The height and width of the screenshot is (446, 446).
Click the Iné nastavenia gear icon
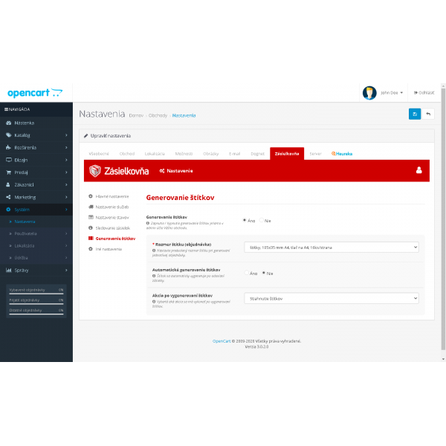point(91,249)
